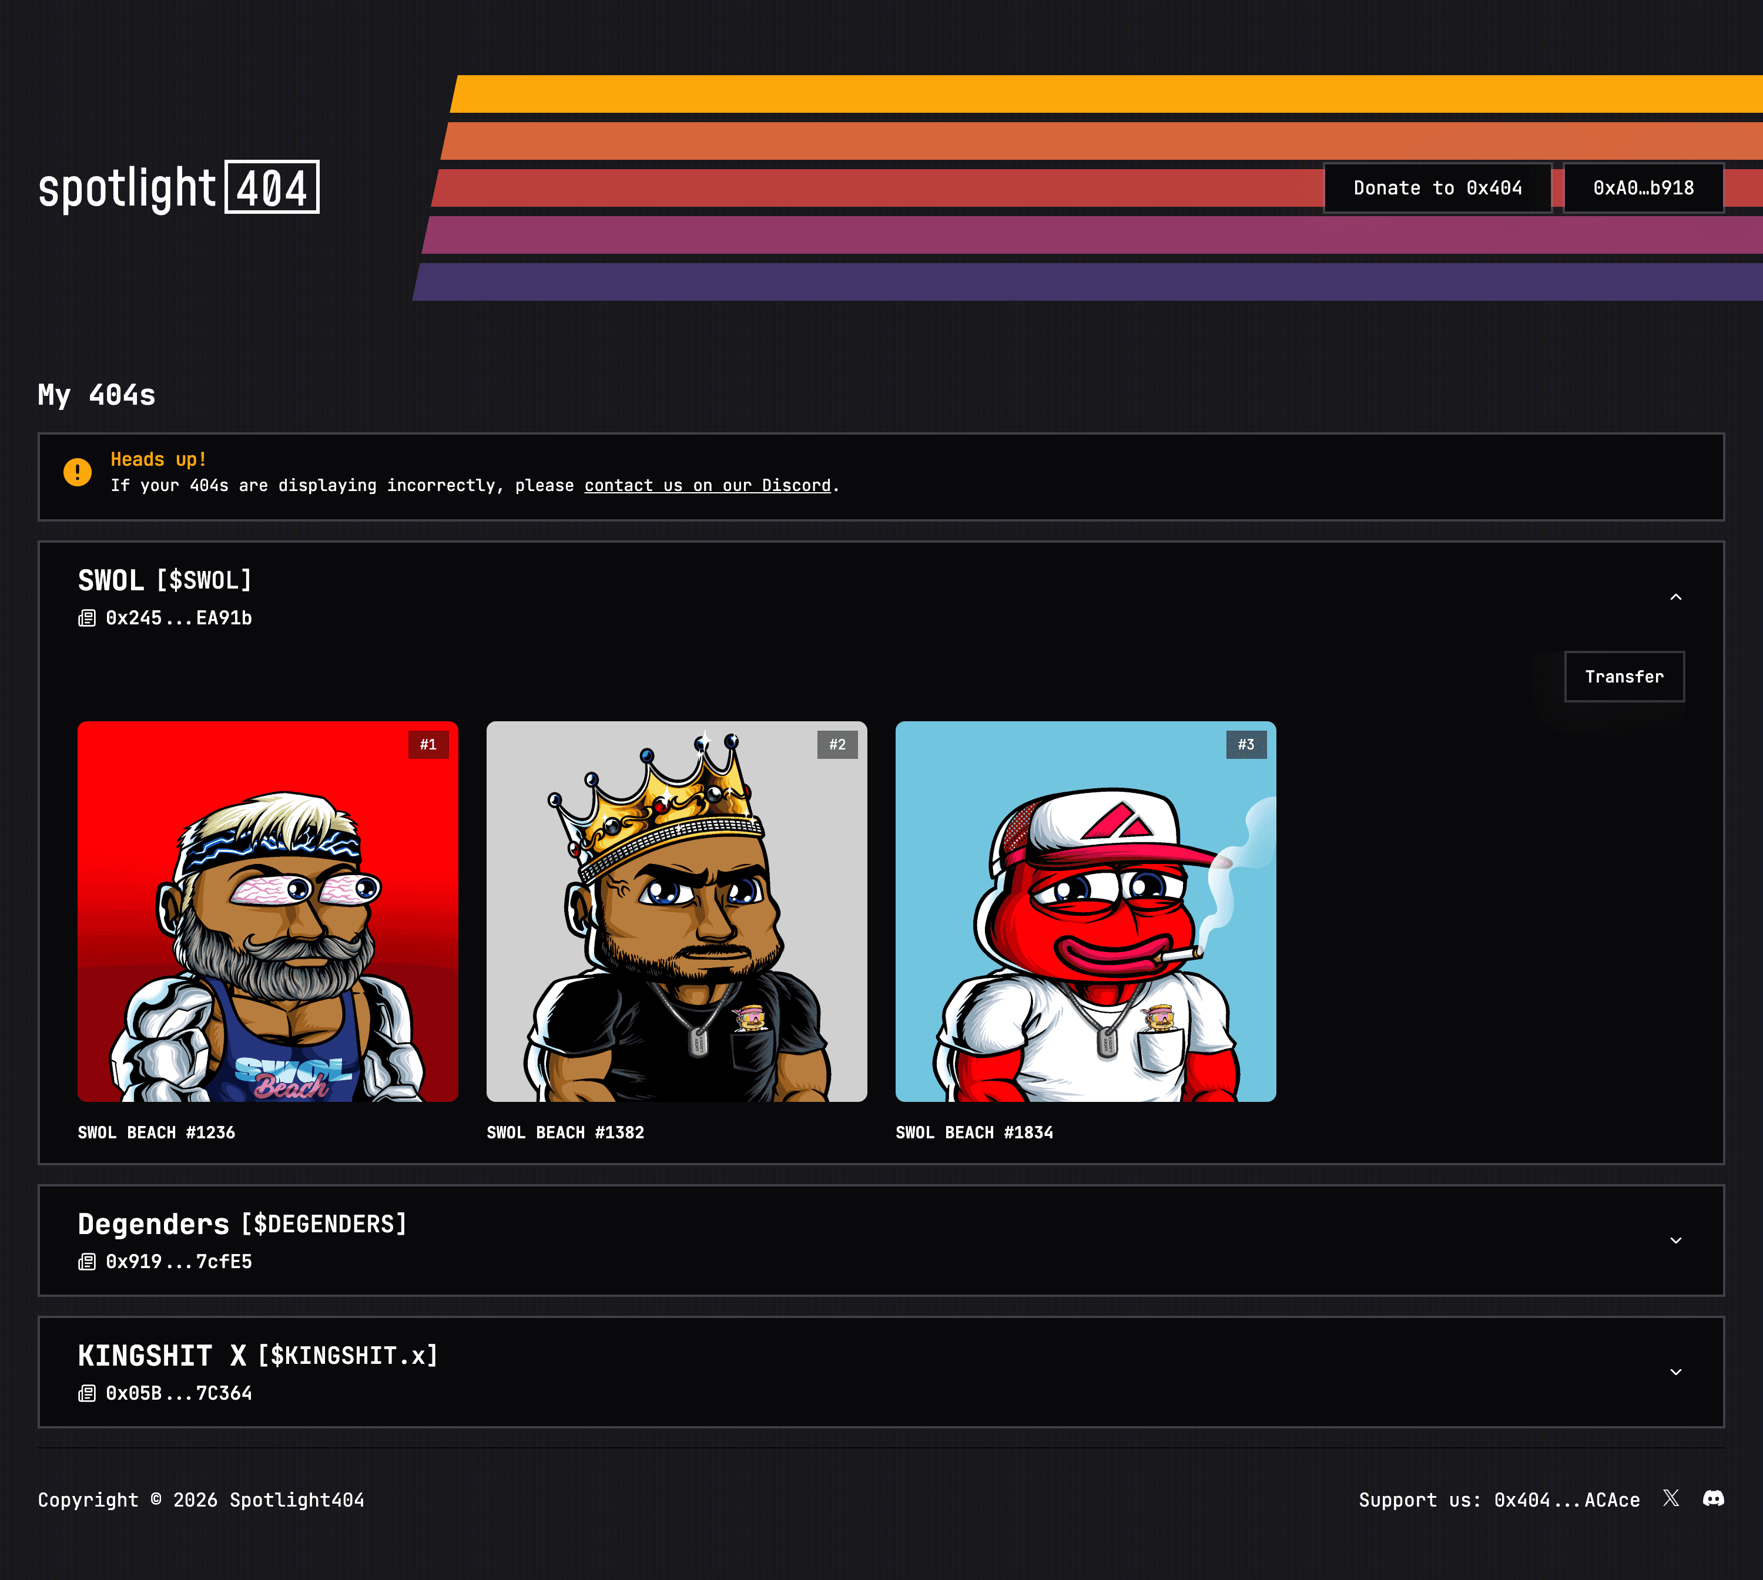Click the #1 badge on the red card
Screen dimensions: 1763x1580
coord(428,745)
